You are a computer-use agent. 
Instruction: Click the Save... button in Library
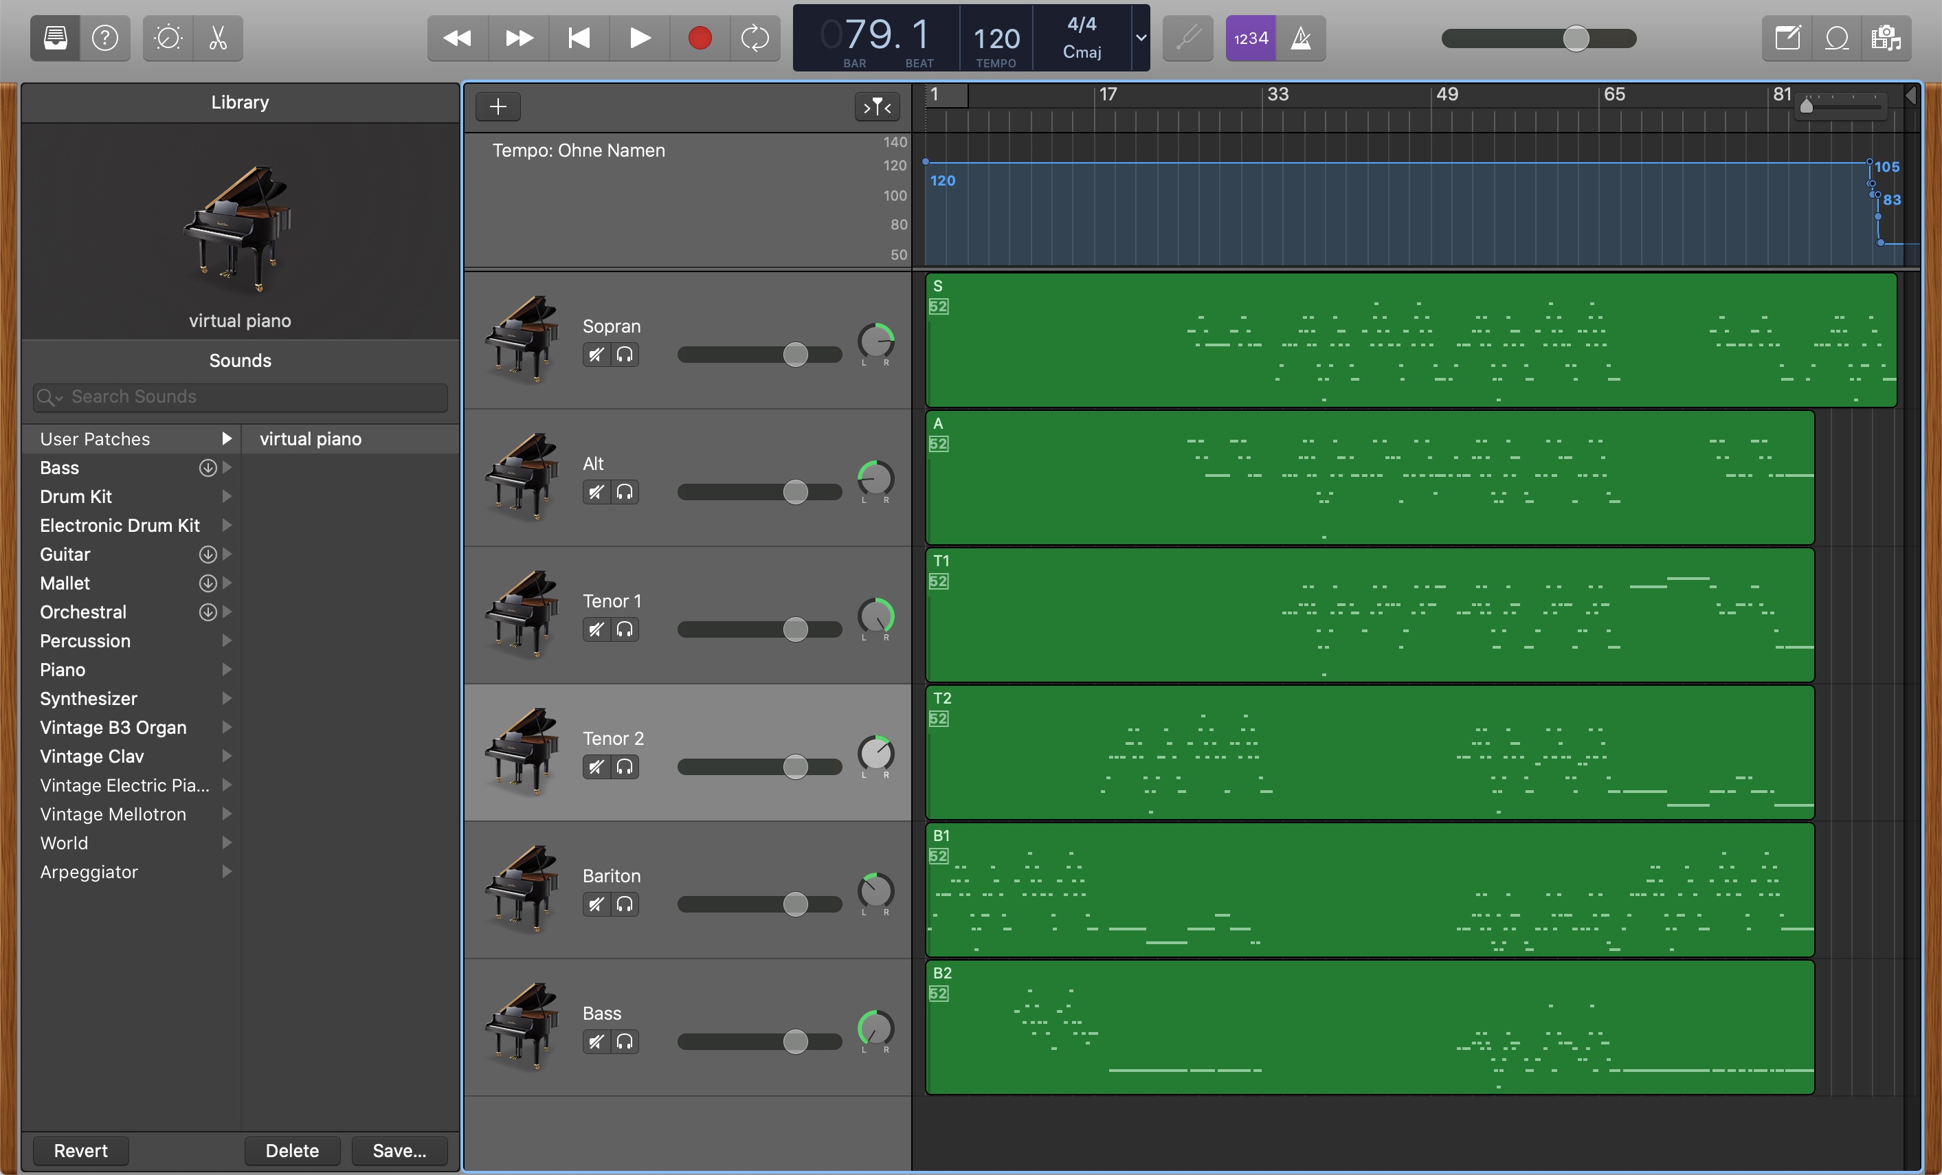399,1150
